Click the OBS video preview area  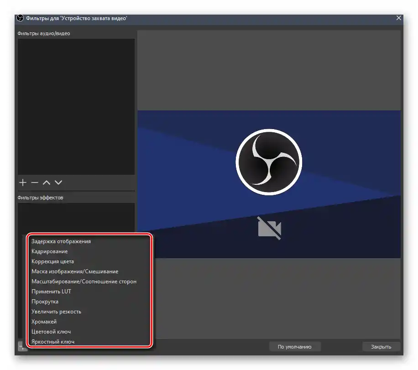pyautogui.click(x=269, y=184)
